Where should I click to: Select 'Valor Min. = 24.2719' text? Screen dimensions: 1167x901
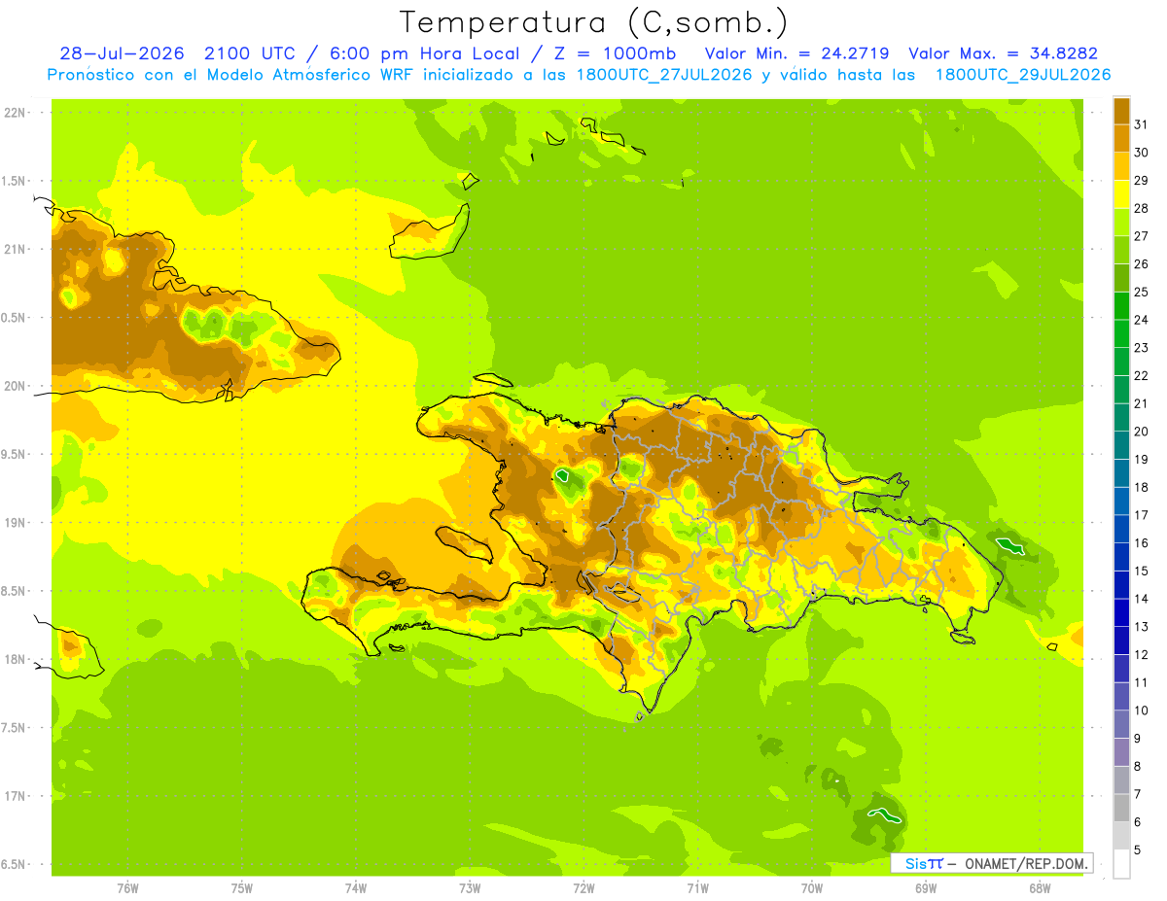pos(796,53)
